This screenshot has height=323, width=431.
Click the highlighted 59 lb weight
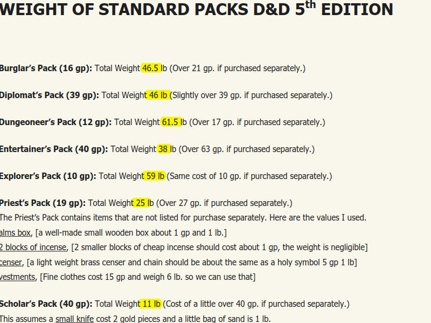[156, 176]
